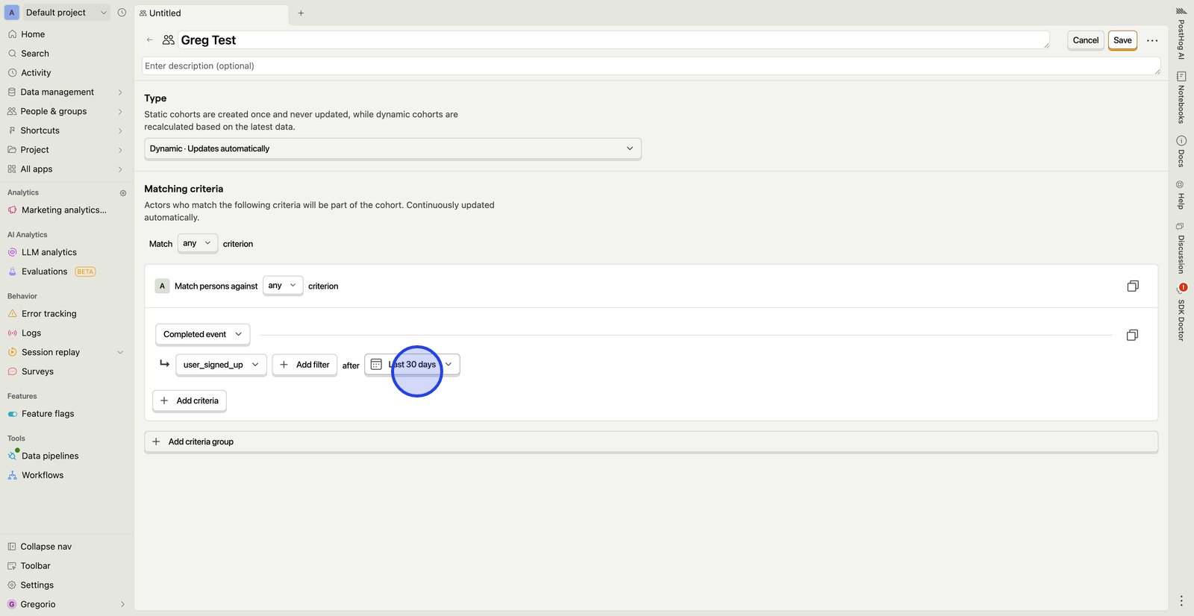Screen dimensions: 1194x616
Task: Open recent history clock icon
Action: coord(122,13)
